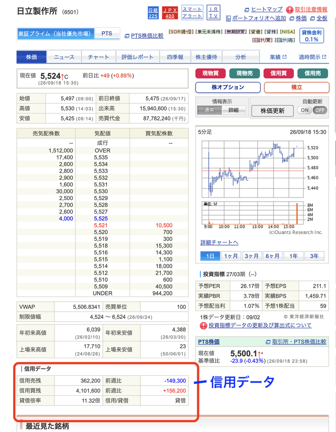Click the popup icon beside PTS株価比較
This screenshot has width=336, height=432.
point(127,36)
